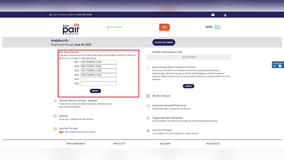This screenshot has width=284, height=160.
Task: Focus the Add Domain search field
Action: [x=132, y=27]
